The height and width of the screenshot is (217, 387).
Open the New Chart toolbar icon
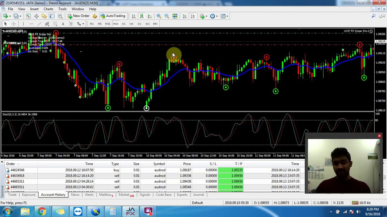point(6,16)
